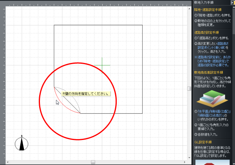Click the canvas vertical scrollbar thumb
This screenshot has height=165, width=235.
point(189,88)
